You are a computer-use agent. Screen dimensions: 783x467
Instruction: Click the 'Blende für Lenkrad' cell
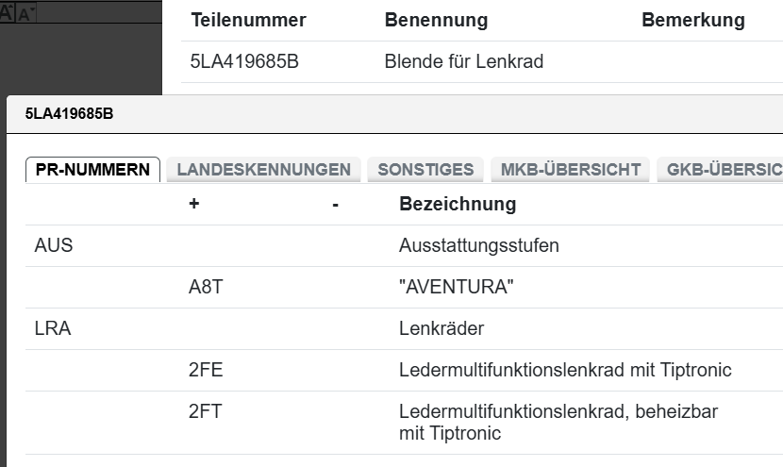tap(463, 63)
